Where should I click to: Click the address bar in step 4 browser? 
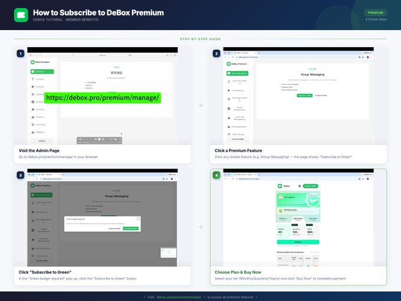297,179
